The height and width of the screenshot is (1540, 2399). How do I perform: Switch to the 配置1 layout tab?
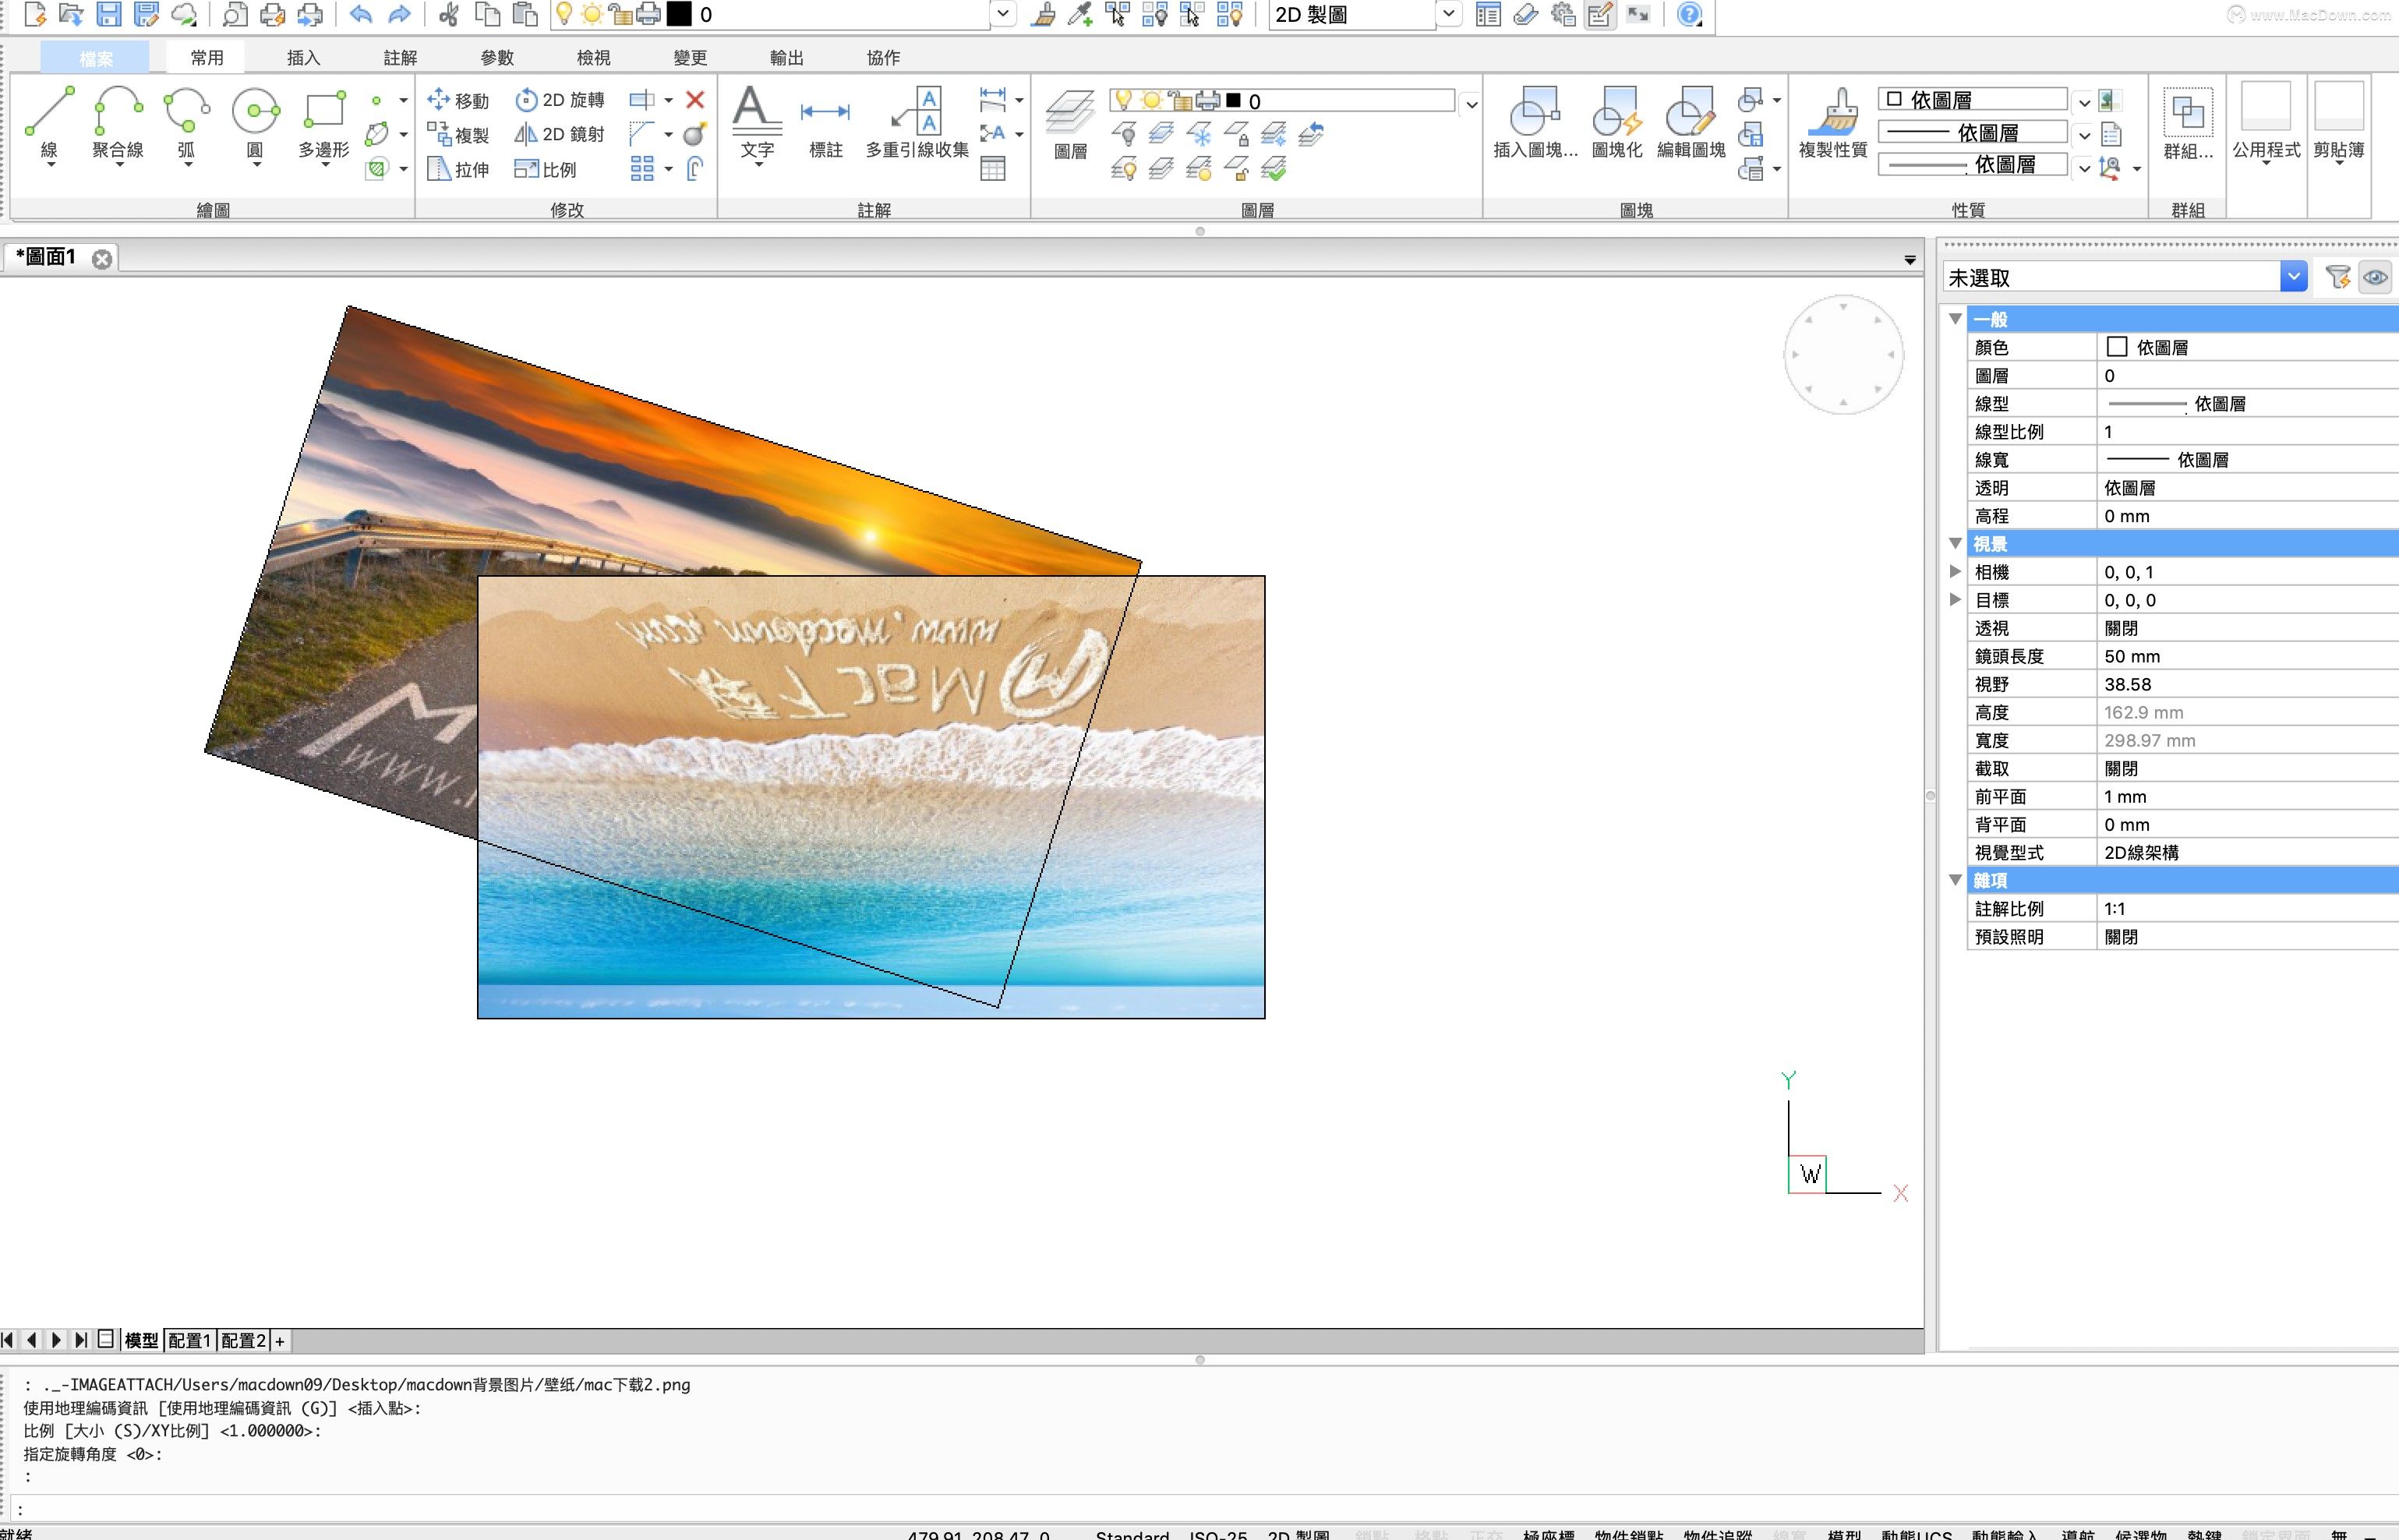[x=189, y=1340]
